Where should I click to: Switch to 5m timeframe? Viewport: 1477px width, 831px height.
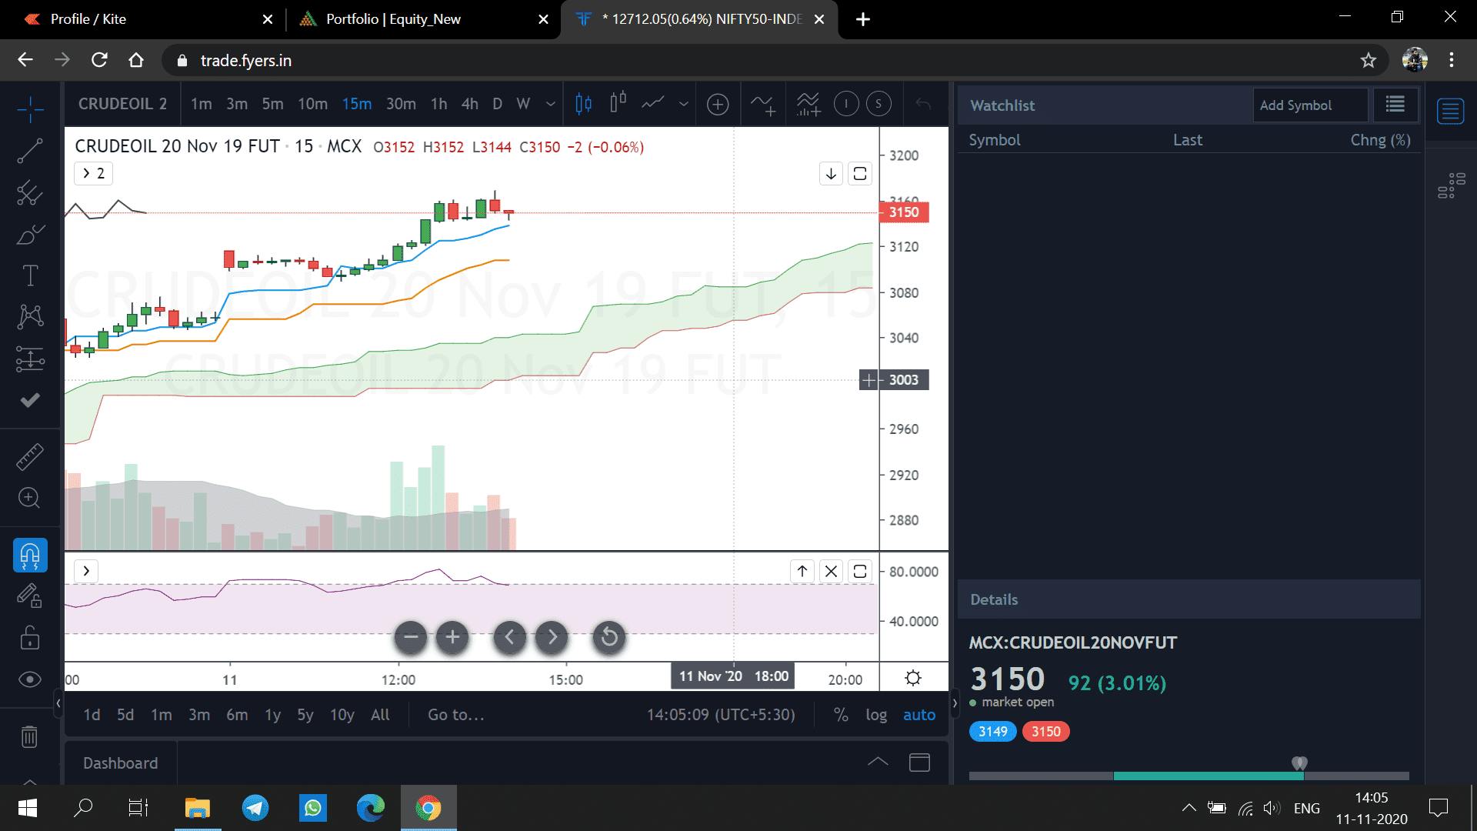[272, 104]
